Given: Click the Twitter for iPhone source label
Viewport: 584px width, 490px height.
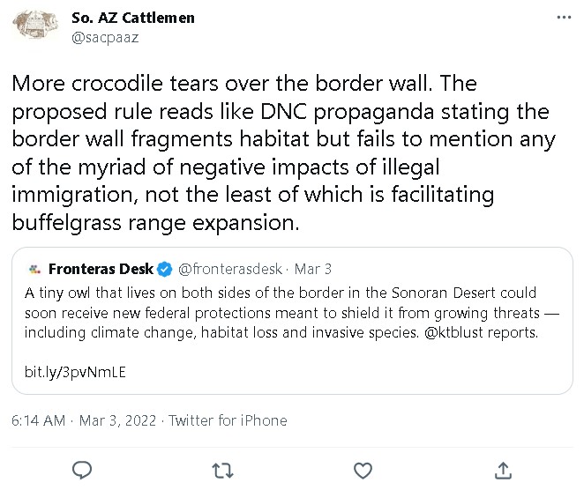Looking at the screenshot, I should (x=228, y=420).
